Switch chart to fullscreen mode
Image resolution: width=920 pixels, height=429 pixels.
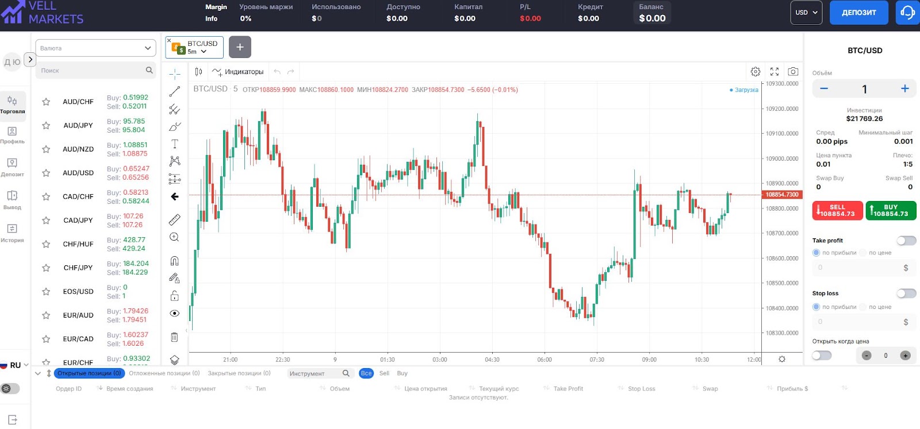775,72
